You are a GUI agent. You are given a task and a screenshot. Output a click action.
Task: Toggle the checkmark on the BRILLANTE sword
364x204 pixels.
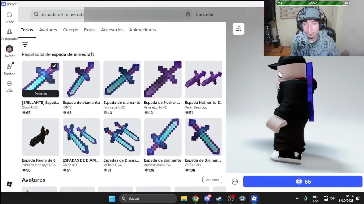pyautogui.click(x=54, y=66)
